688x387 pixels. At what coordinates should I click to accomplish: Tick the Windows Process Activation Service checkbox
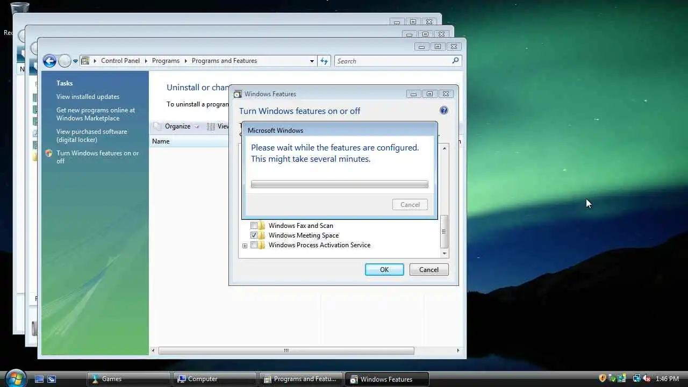(254, 245)
